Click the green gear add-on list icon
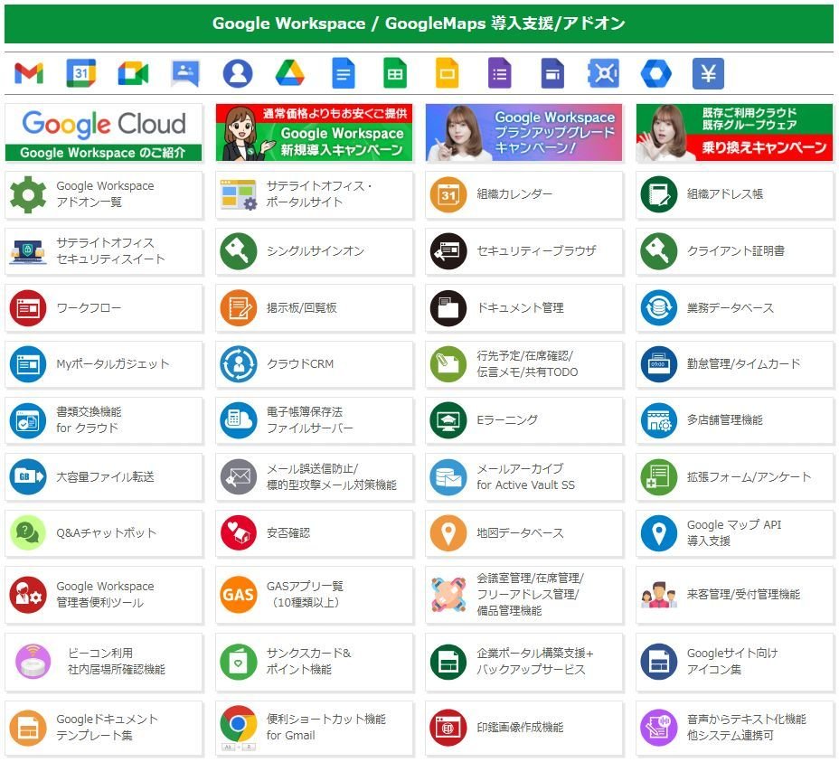The height and width of the screenshot is (762, 839). 28,194
